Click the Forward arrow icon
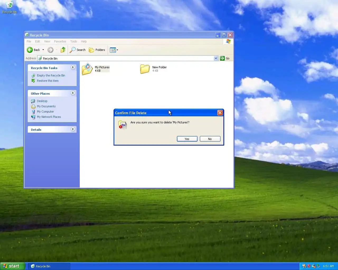 tap(50, 50)
